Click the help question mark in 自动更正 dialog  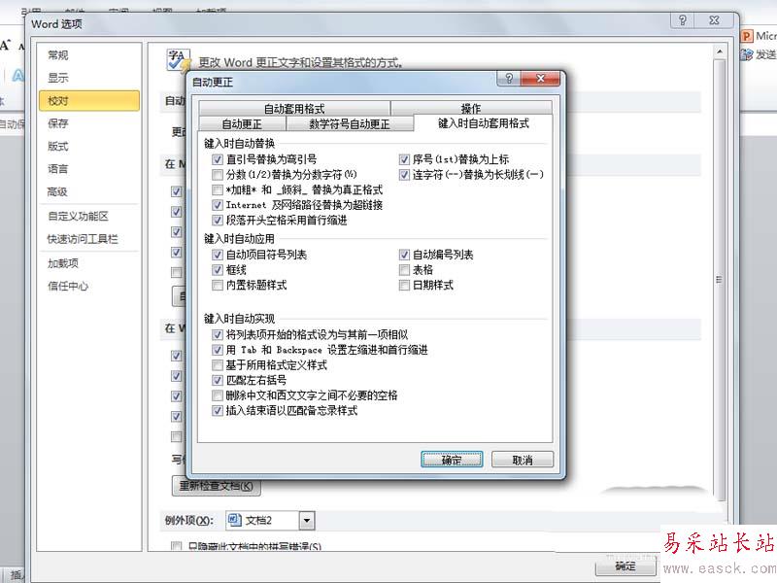(508, 79)
